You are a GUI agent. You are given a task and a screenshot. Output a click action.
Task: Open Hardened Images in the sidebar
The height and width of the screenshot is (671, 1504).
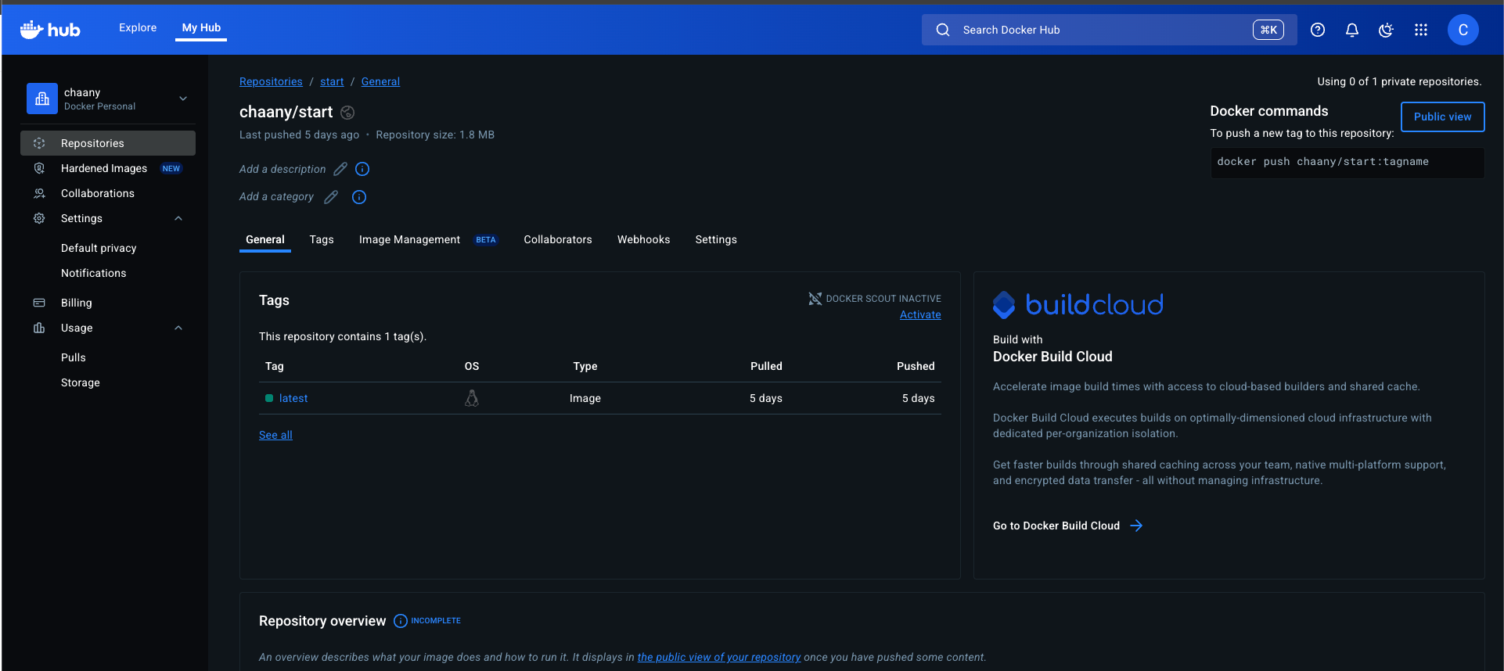108,168
